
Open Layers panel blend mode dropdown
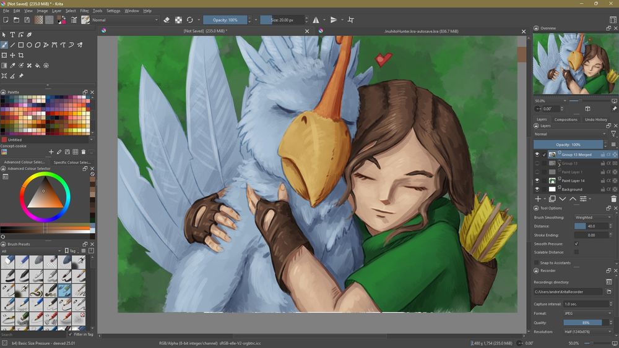[x=569, y=134]
